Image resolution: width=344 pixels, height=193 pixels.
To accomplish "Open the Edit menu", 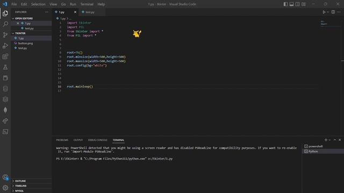I will click(24, 4).
